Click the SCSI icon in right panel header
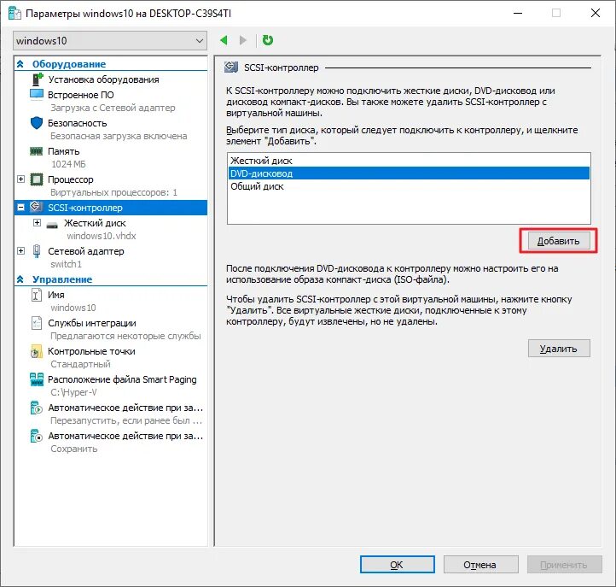Screen dimensions: 616x587 tap(231, 68)
